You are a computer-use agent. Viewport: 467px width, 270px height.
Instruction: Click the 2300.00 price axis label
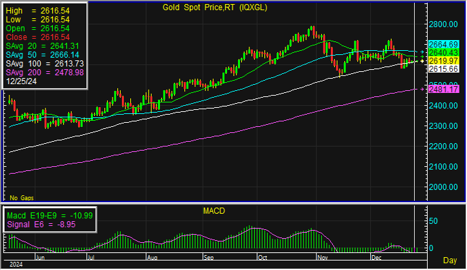(x=443, y=126)
